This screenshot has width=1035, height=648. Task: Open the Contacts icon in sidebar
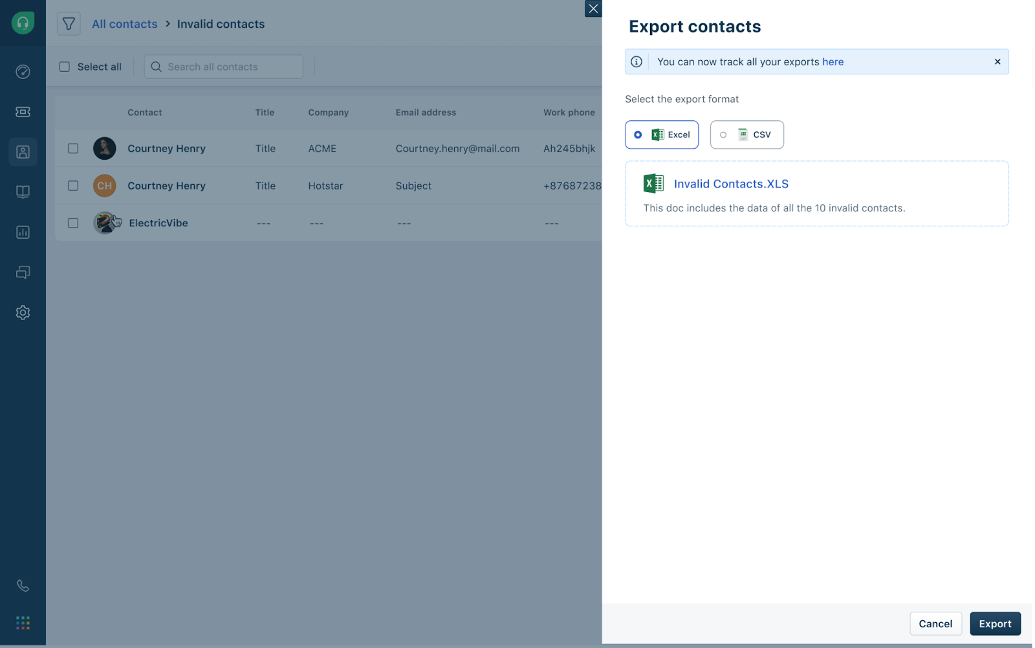click(x=23, y=152)
